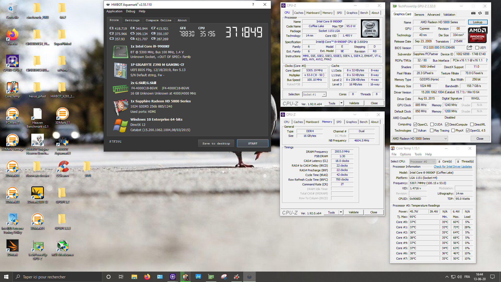
Task: Click Close button in GPU-Z window
Action: pos(480,139)
